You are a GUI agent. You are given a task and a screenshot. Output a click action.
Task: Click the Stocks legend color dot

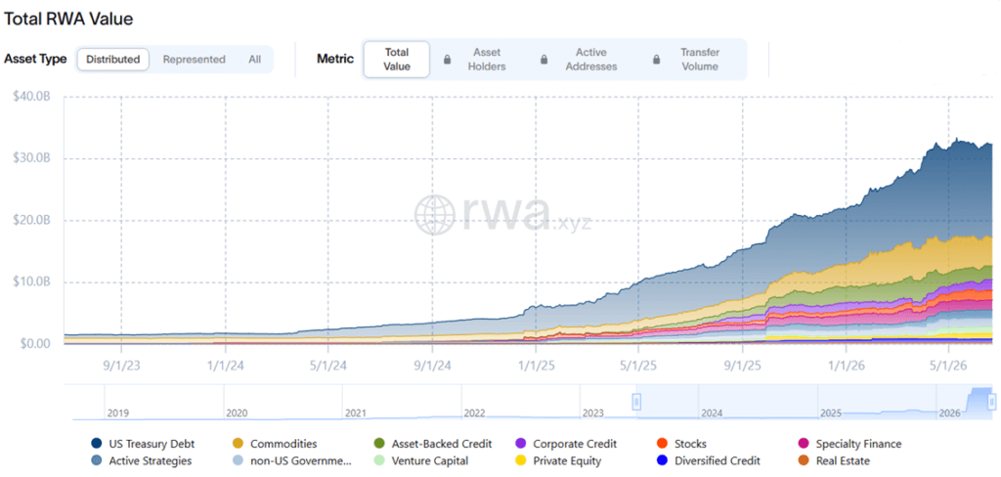tap(662, 444)
